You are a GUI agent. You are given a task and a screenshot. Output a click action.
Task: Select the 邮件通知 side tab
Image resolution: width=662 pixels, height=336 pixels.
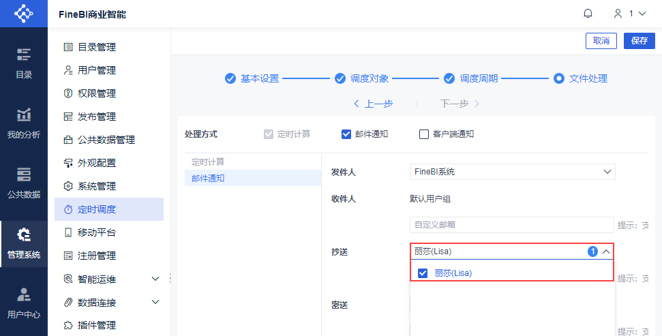(253, 178)
